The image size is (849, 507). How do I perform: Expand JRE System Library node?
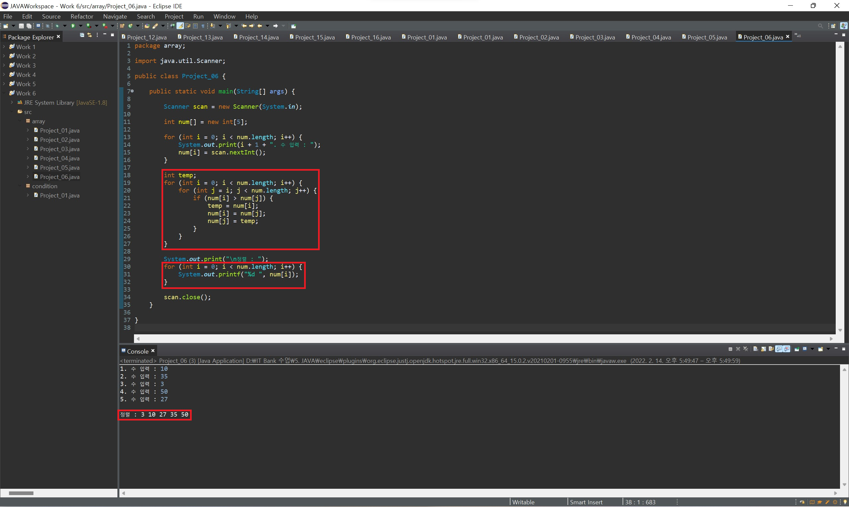(x=12, y=102)
